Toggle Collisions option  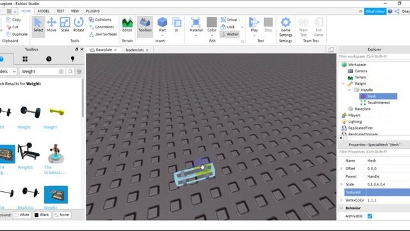point(100,20)
